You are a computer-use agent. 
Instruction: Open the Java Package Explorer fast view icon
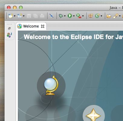pos(9,35)
